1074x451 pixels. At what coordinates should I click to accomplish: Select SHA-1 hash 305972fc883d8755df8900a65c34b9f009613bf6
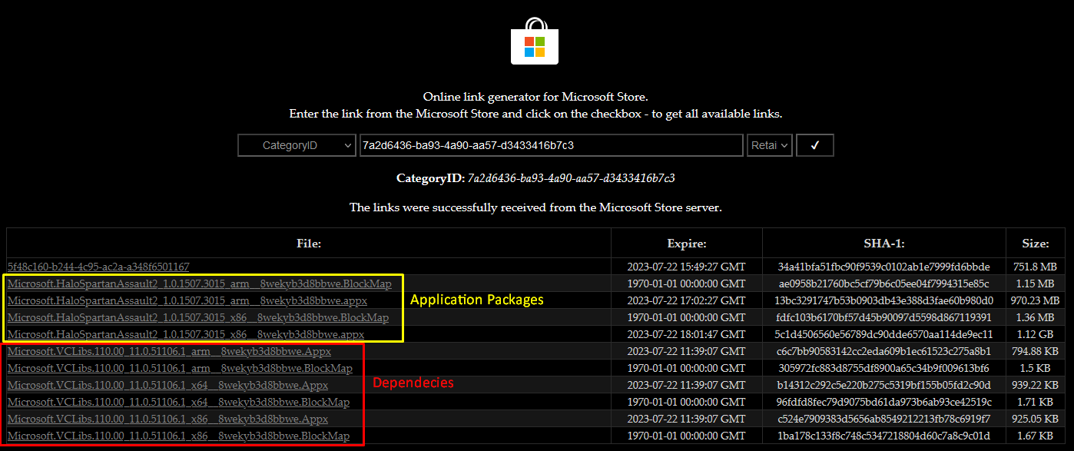coord(884,368)
